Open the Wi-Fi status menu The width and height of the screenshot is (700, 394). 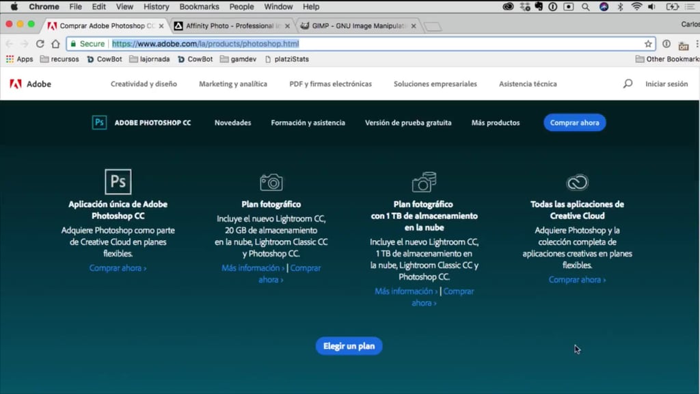pos(636,7)
